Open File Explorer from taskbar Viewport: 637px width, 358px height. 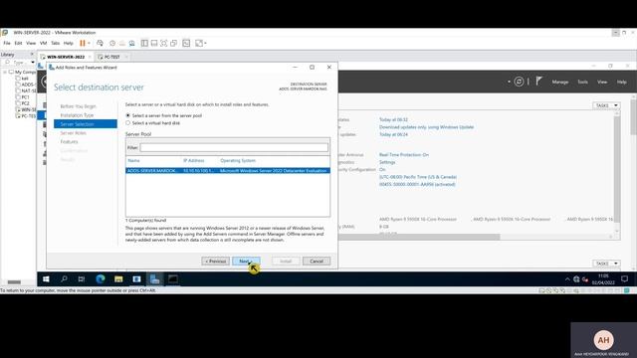pos(118,279)
